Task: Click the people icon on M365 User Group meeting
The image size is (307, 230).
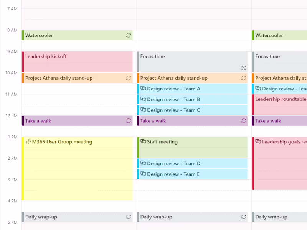Action: [28, 142]
